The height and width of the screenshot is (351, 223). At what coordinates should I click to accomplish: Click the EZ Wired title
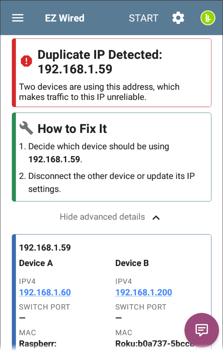point(65,18)
